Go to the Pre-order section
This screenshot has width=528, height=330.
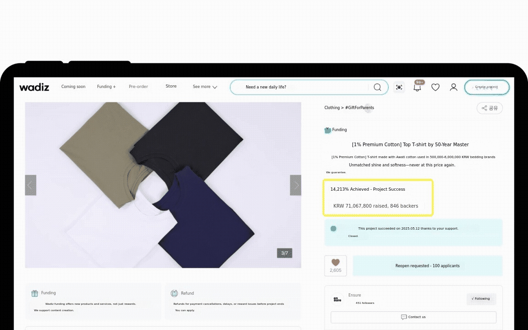[x=138, y=87]
